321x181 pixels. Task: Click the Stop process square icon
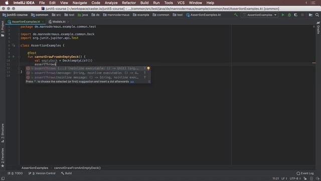[x=302, y=15]
